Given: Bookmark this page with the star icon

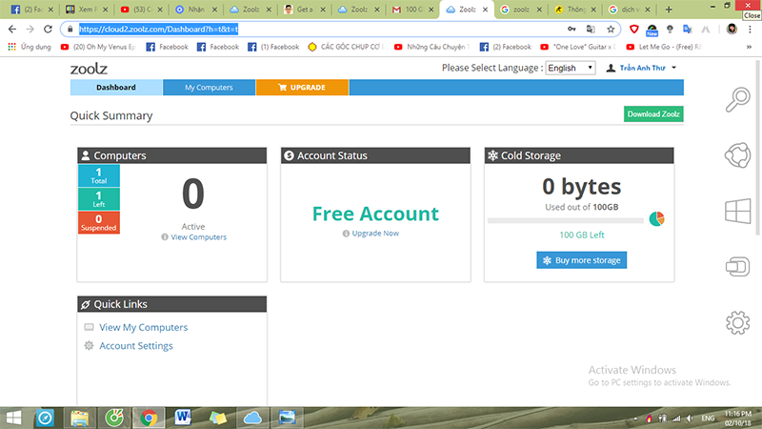Looking at the screenshot, I should coord(611,30).
